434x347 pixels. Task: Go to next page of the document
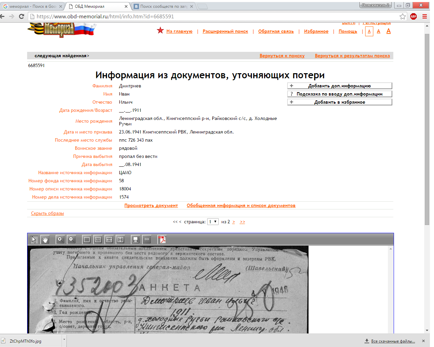click(234, 222)
